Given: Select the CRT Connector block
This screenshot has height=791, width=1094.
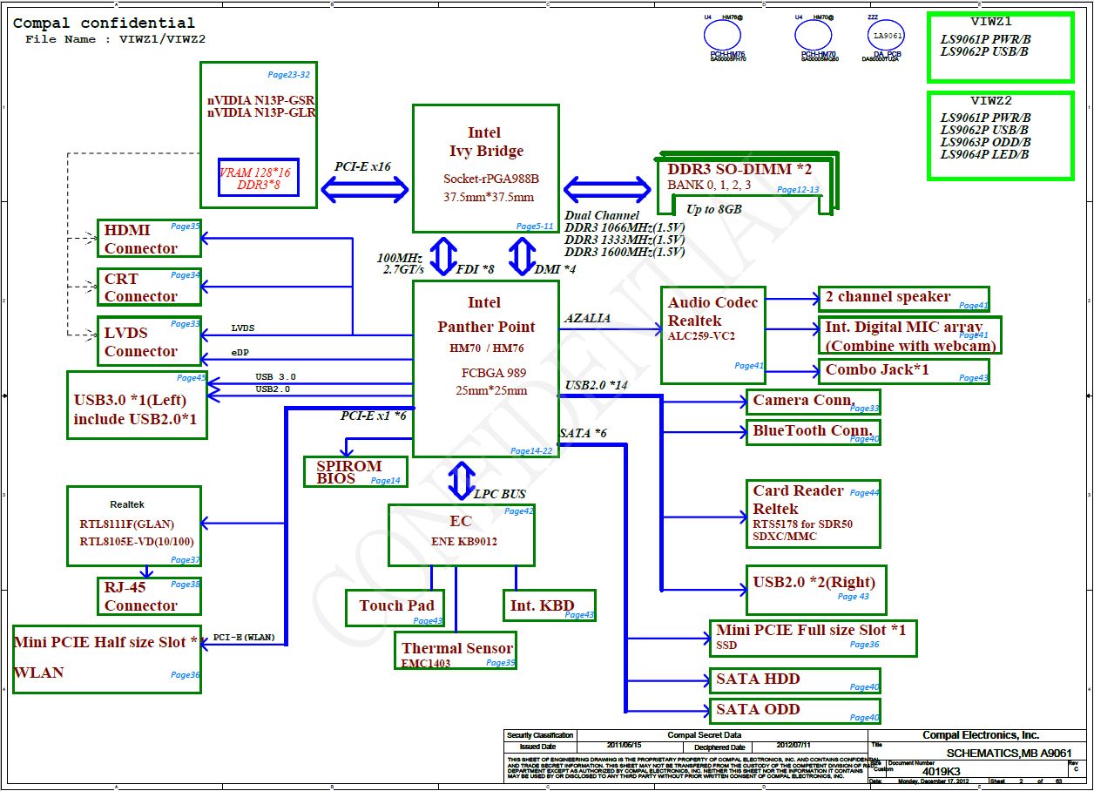Looking at the screenshot, I should coord(149,287).
